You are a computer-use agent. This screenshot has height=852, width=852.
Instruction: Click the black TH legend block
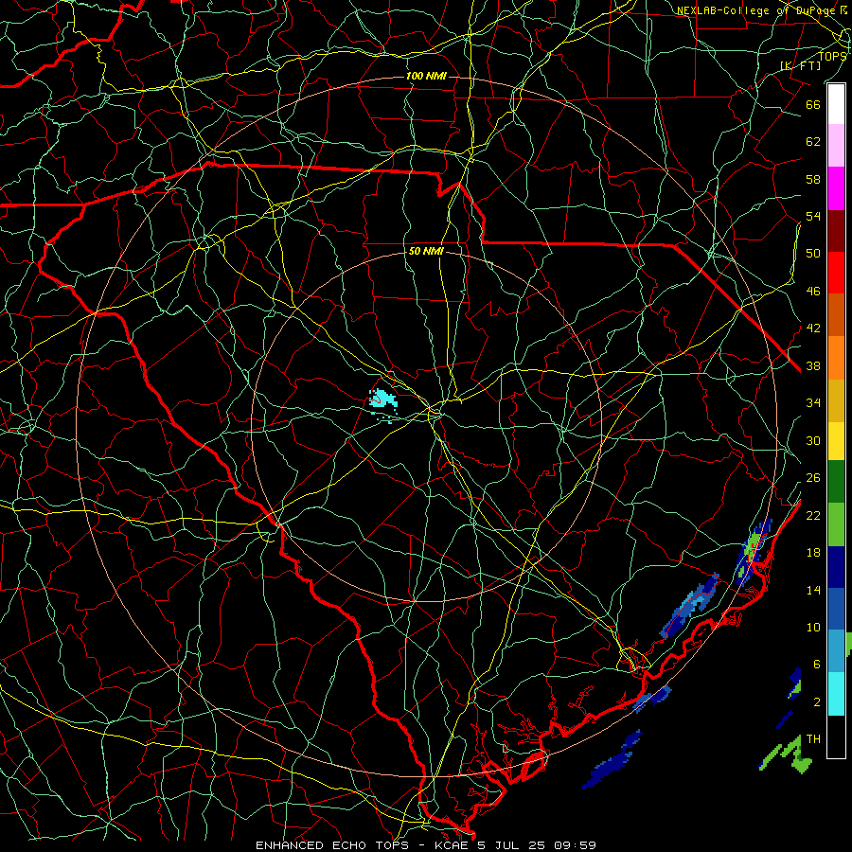coord(836,737)
